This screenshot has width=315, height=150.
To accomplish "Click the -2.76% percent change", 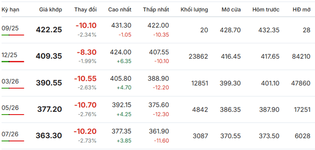I will 87,114.
